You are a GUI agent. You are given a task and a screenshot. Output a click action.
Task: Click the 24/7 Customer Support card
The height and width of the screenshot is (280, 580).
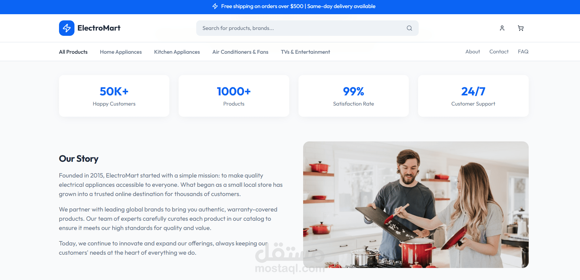coord(473,96)
